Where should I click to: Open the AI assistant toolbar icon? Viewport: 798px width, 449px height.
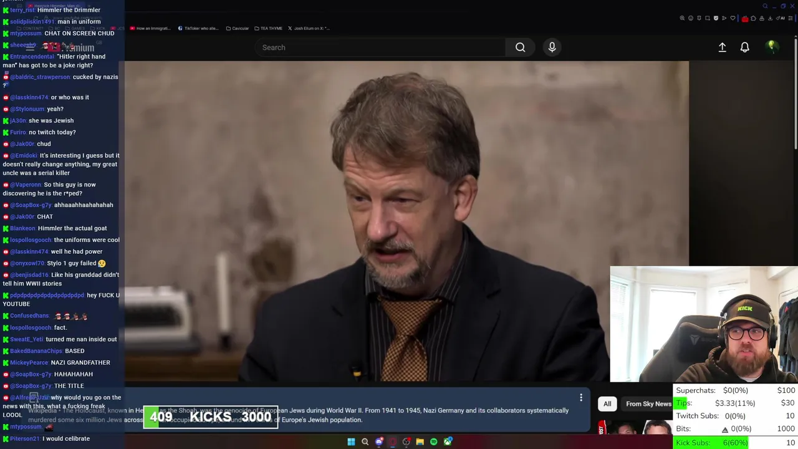781,18
